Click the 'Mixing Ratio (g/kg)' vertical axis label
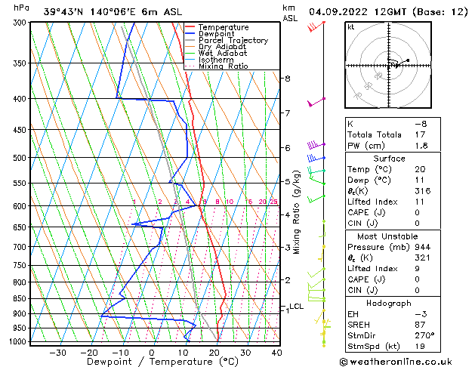This screenshot has width=475, height=367. pyautogui.click(x=296, y=212)
